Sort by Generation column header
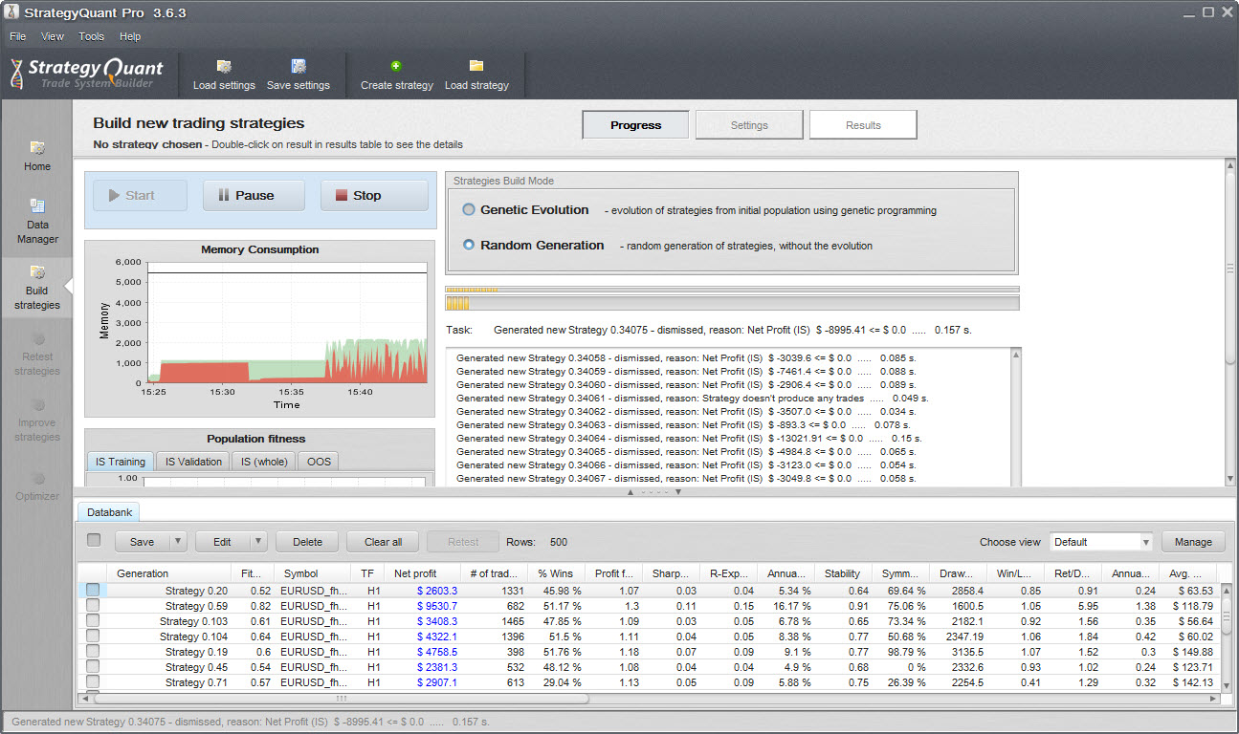The width and height of the screenshot is (1239, 734). (x=170, y=573)
